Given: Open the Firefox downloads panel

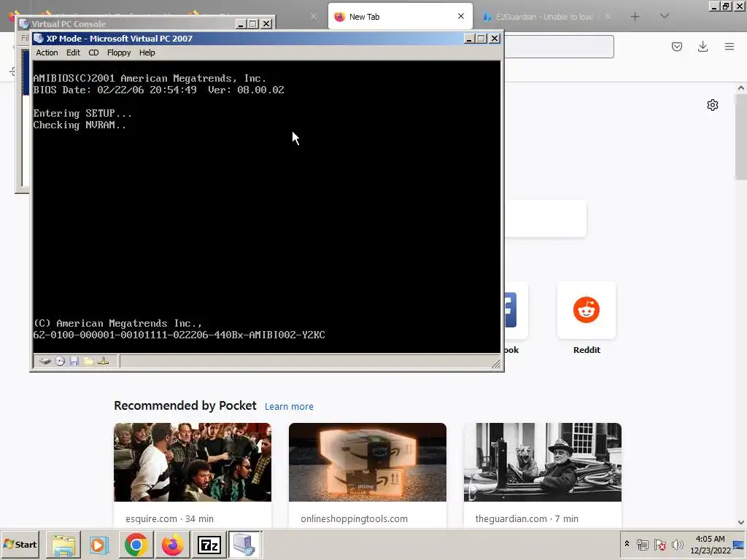Looking at the screenshot, I should click(703, 47).
